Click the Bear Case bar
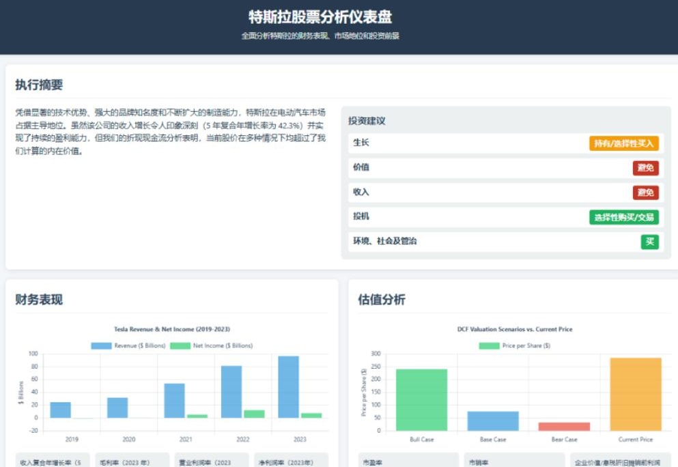This screenshot has height=467, width=678. click(564, 427)
